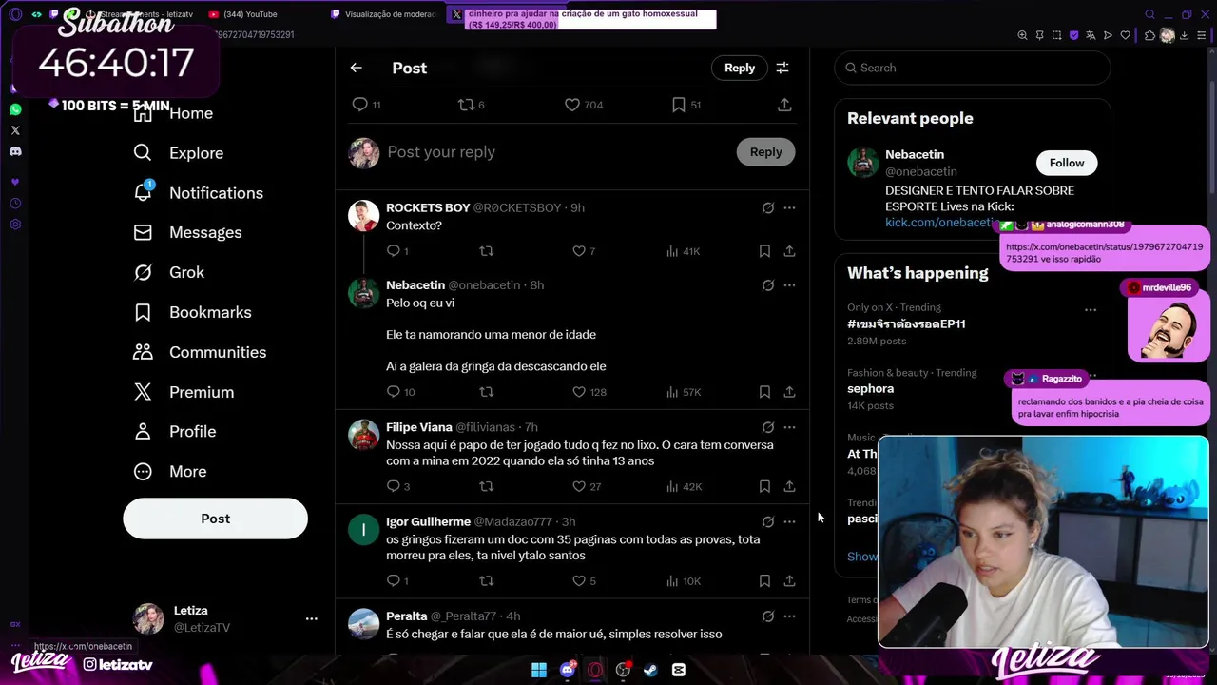Open Windows Start menu

(539, 670)
